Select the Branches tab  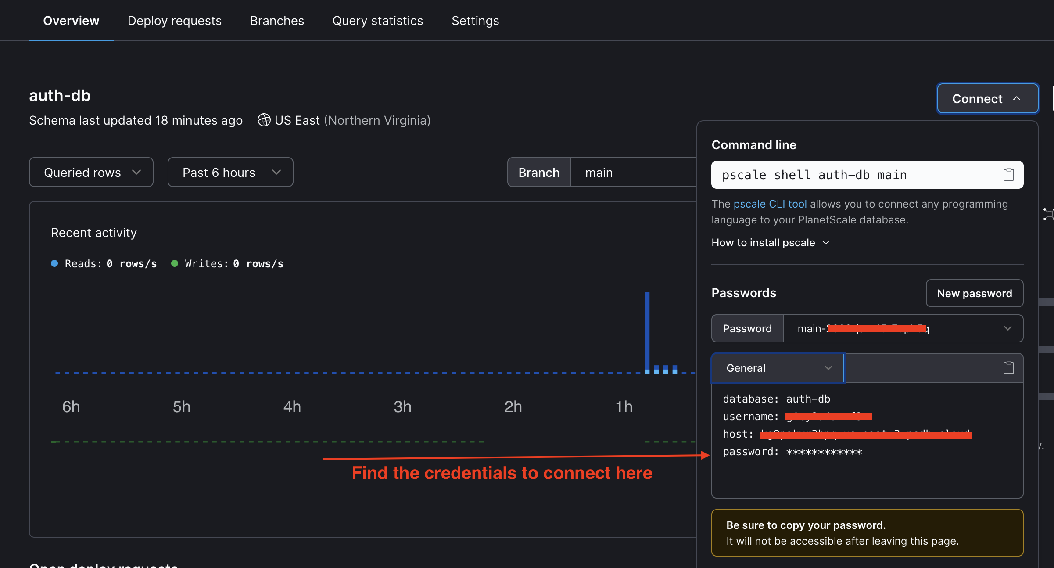276,20
